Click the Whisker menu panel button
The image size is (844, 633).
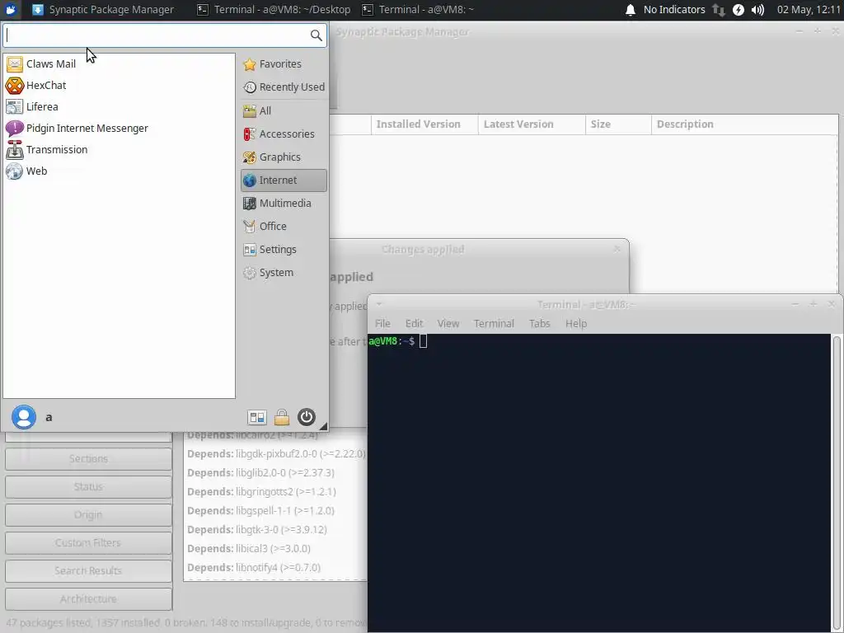pos(11,10)
